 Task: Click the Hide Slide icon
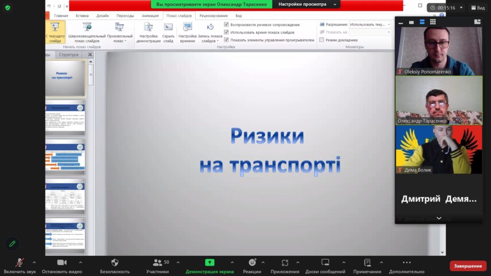coord(168,27)
